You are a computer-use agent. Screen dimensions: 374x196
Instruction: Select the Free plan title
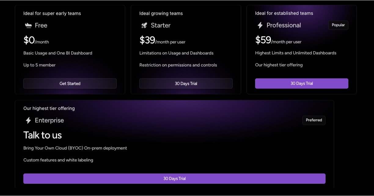[x=41, y=25]
